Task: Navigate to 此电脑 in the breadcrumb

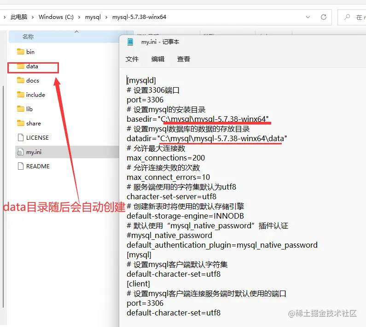Action: [x=19, y=17]
